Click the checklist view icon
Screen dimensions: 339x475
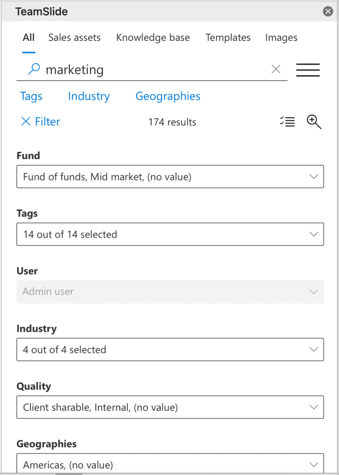coord(287,122)
